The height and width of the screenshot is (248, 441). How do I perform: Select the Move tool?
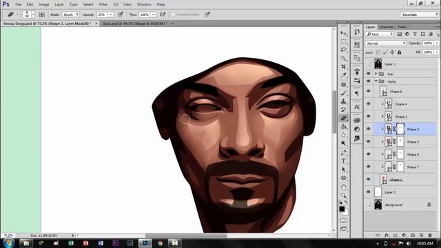point(343,33)
